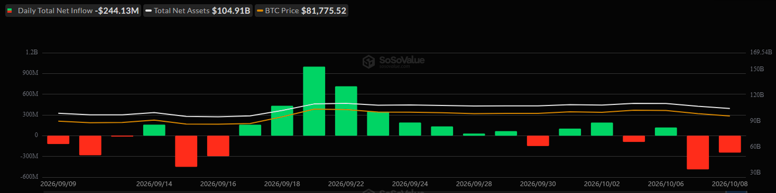The height and width of the screenshot is (193, 776).
Task: Click the 120B right axis label
Action: (x=757, y=95)
